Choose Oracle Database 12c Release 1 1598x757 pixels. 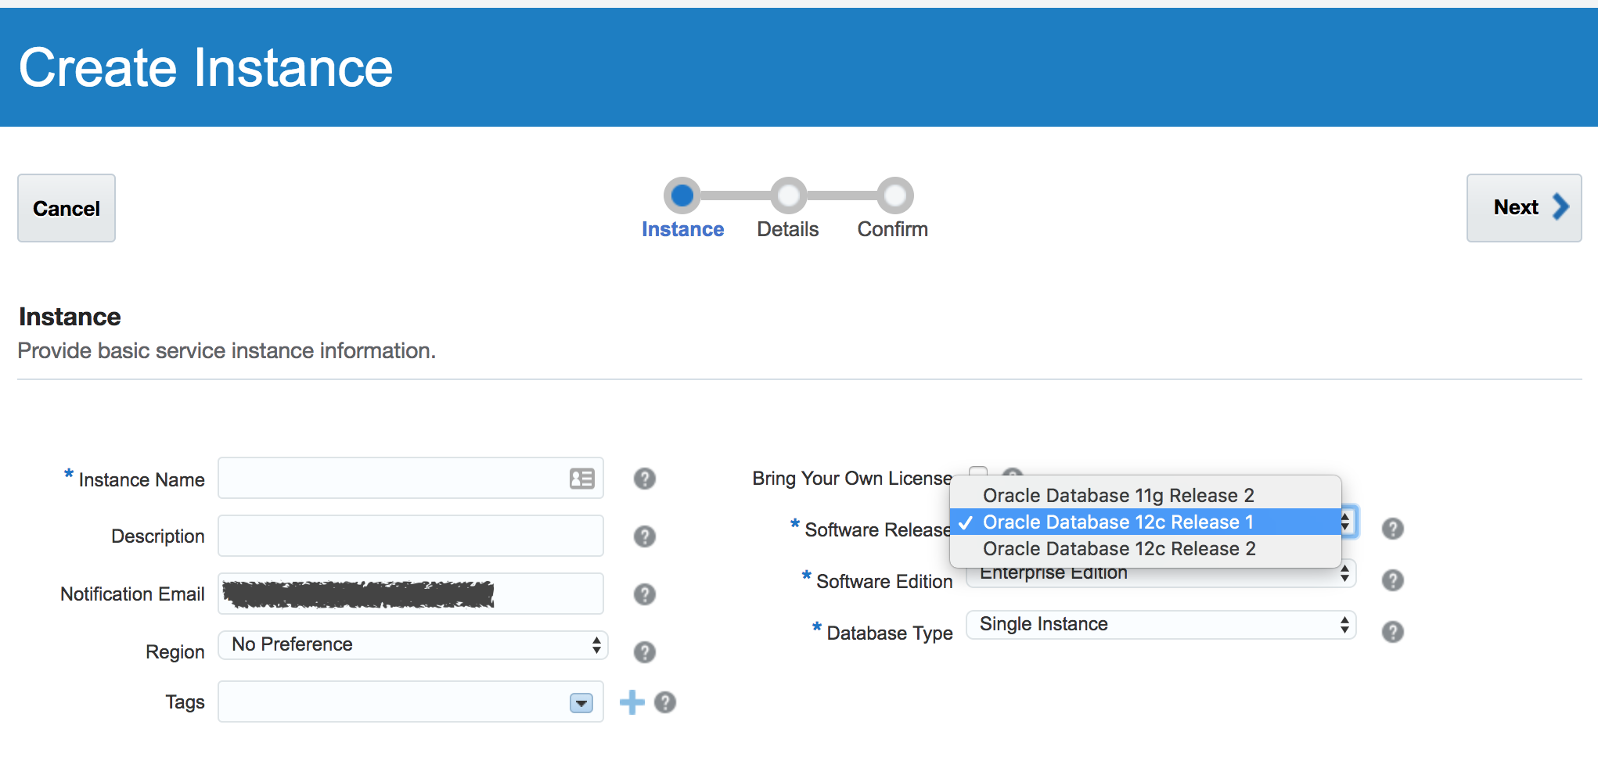click(x=1145, y=522)
